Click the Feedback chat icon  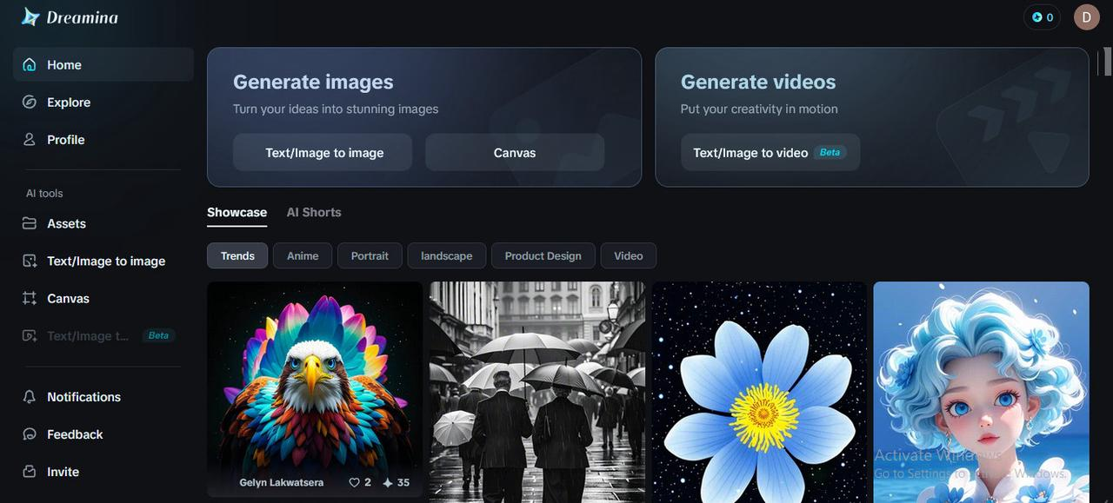(x=30, y=434)
